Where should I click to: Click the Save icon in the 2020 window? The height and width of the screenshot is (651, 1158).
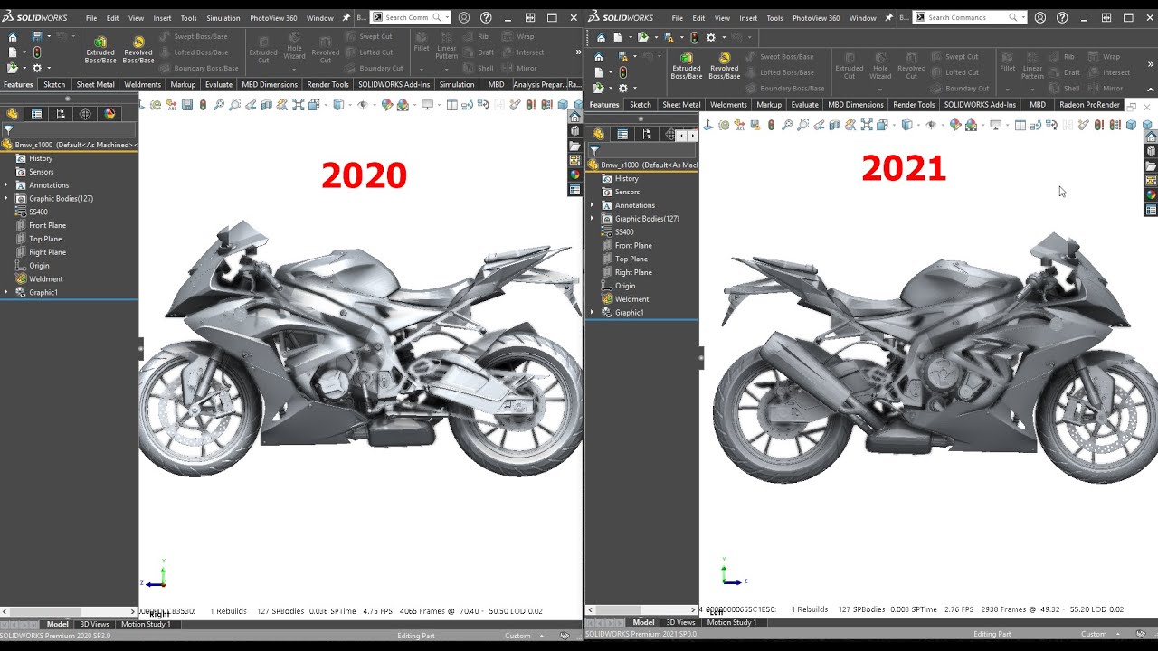coord(37,36)
